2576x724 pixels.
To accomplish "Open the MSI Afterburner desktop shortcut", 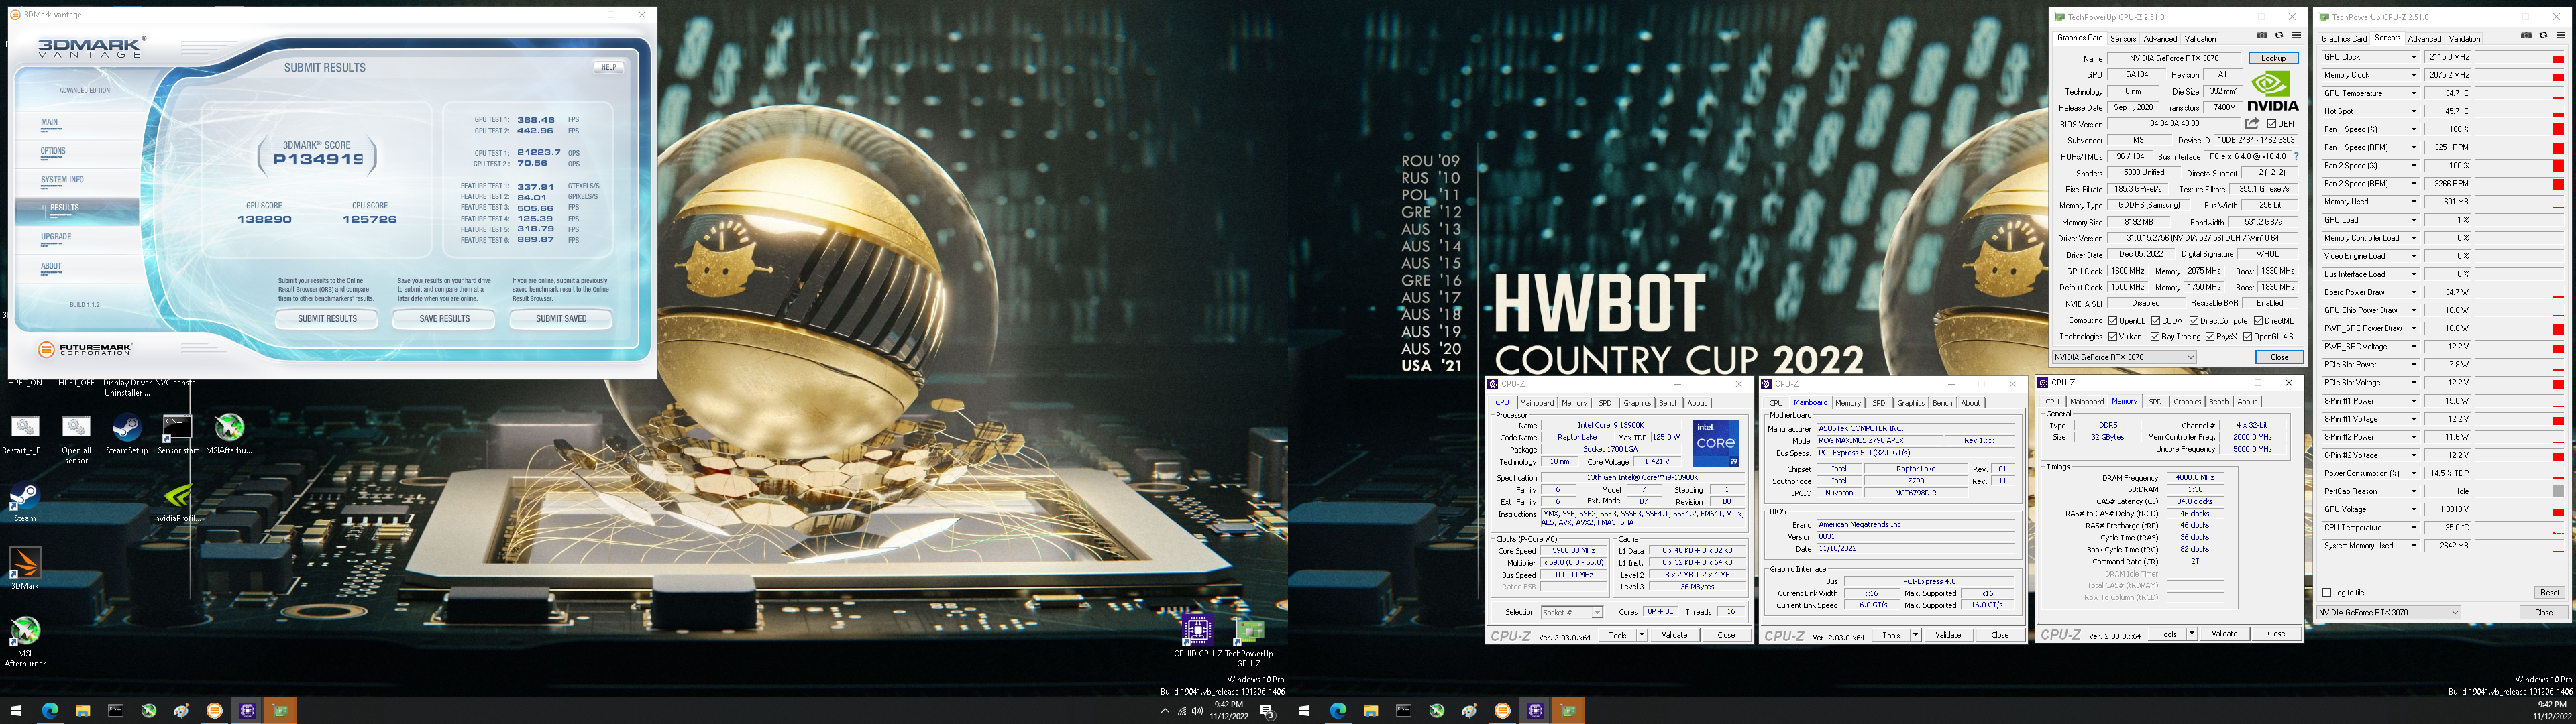I will 25,640.
